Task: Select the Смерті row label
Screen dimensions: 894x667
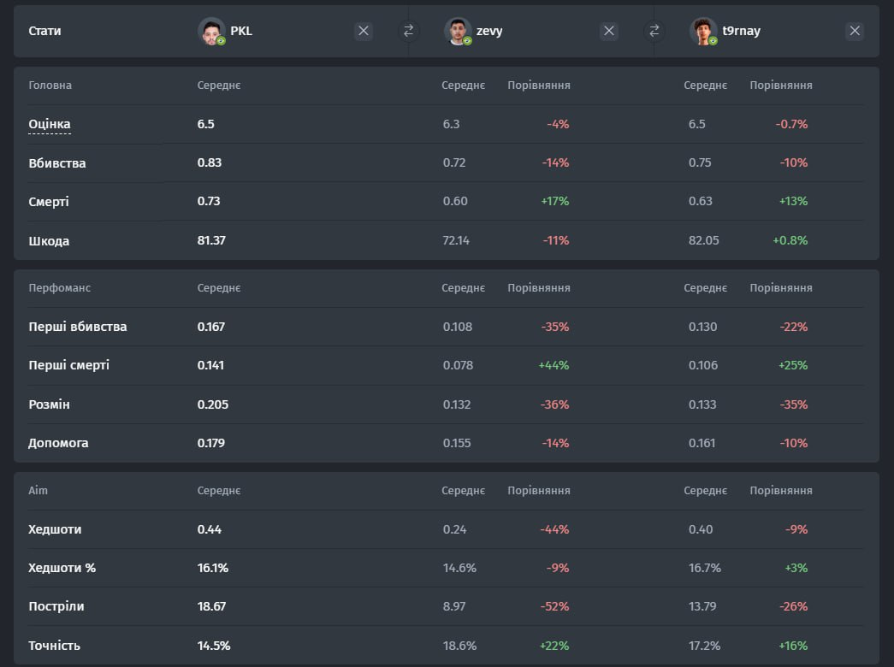Action: 49,202
